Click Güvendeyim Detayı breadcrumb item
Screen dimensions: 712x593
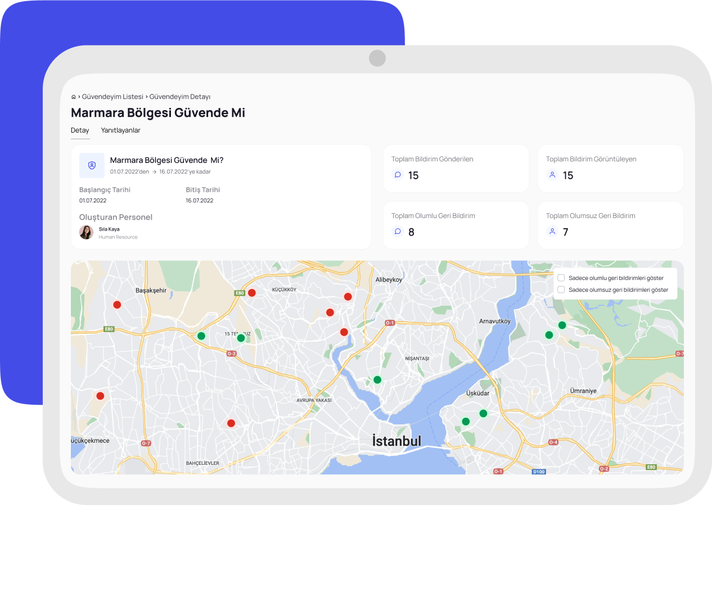point(180,97)
